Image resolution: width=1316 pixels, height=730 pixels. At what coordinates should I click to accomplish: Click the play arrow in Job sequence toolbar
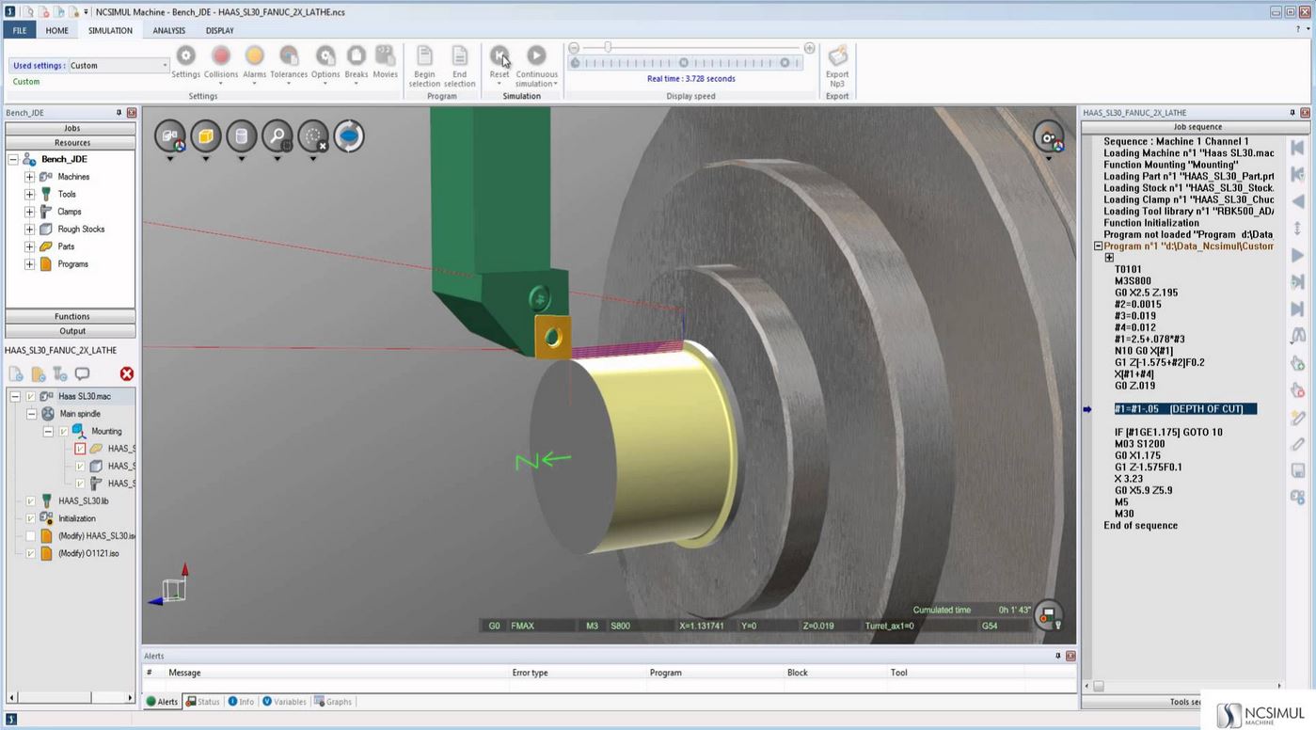[1298, 255]
